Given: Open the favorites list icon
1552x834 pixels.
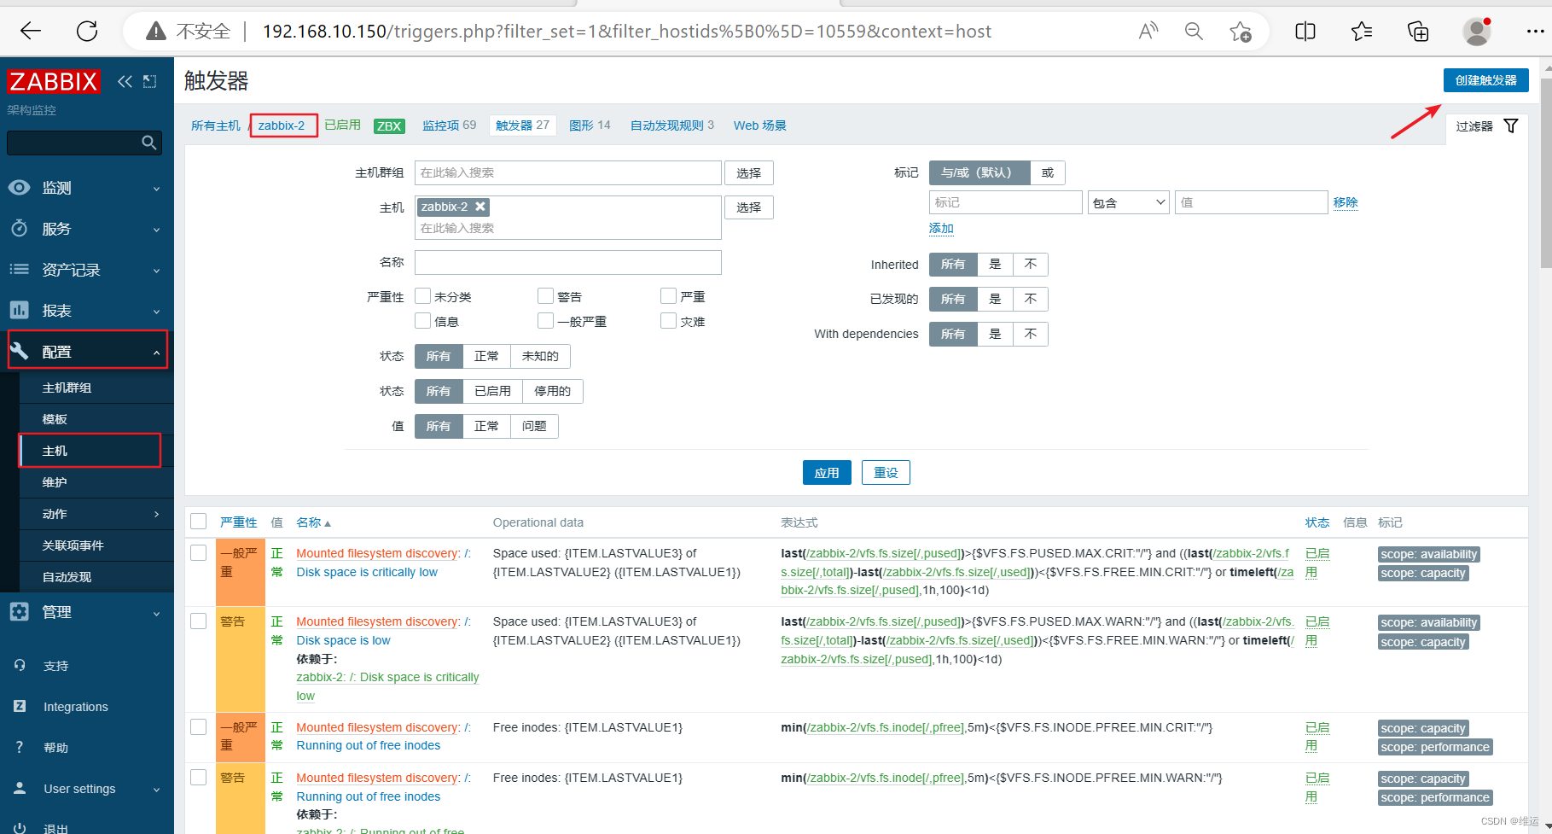Looking at the screenshot, I should pyautogui.click(x=1362, y=32).
